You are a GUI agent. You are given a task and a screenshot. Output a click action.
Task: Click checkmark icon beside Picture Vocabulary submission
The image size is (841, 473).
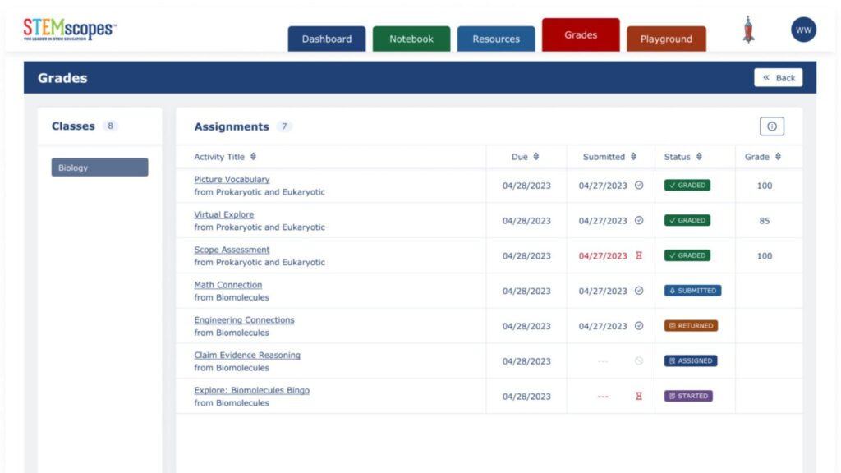point(639,186)
